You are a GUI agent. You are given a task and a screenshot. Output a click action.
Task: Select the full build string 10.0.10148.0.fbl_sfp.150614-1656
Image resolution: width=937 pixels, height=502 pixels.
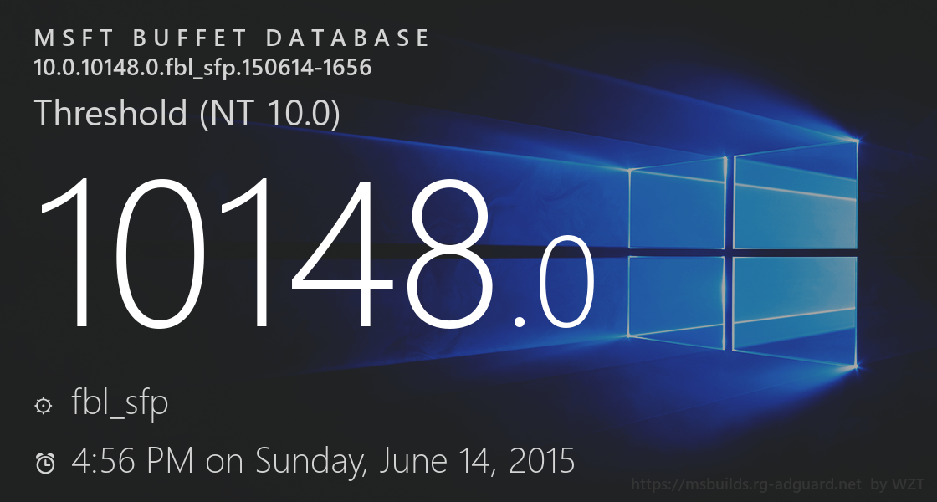click(202, 68)
